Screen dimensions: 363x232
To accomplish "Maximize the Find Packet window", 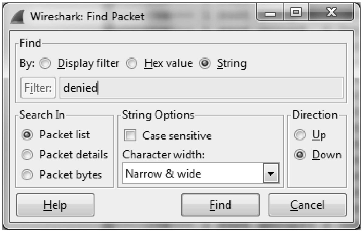I will (x=296, y=12).
